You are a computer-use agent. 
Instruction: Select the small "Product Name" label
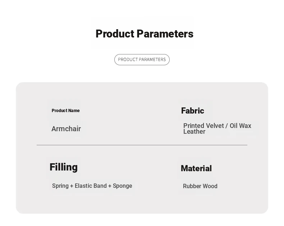66,111
